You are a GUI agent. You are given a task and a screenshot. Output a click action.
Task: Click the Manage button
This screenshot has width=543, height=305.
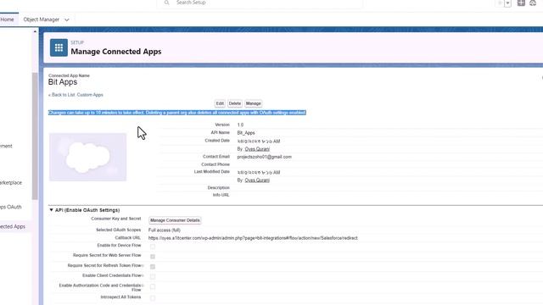point(253,103)
